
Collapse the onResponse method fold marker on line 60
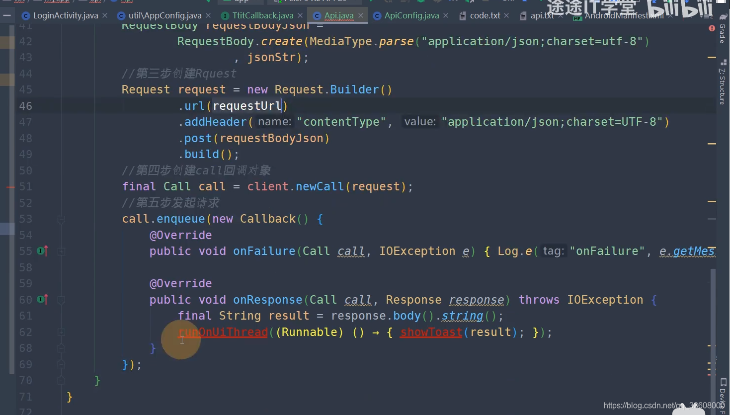[61, 300]
